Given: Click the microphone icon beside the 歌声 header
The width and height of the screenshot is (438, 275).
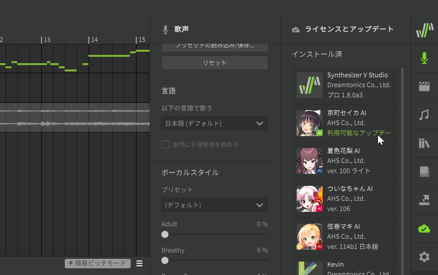Looking at the screenshot, I should [x=165, y=29].
